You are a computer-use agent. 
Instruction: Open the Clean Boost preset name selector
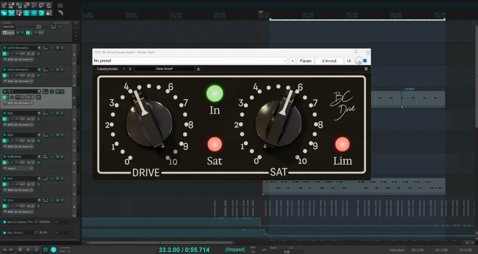164,69
